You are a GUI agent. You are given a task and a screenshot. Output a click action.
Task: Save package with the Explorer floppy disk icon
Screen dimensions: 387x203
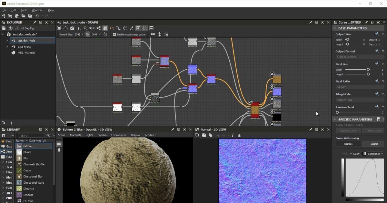[x=4, y=28]
